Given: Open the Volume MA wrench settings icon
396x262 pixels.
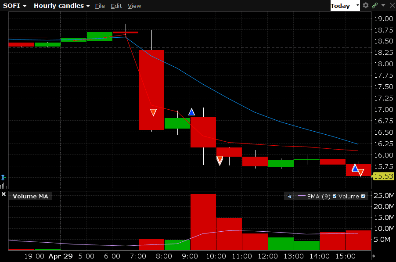Looking at the screenshot, I should click(x=289, y=196).
